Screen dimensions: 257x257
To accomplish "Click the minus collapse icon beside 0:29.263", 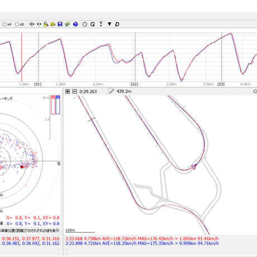I will tap(74, 92).
